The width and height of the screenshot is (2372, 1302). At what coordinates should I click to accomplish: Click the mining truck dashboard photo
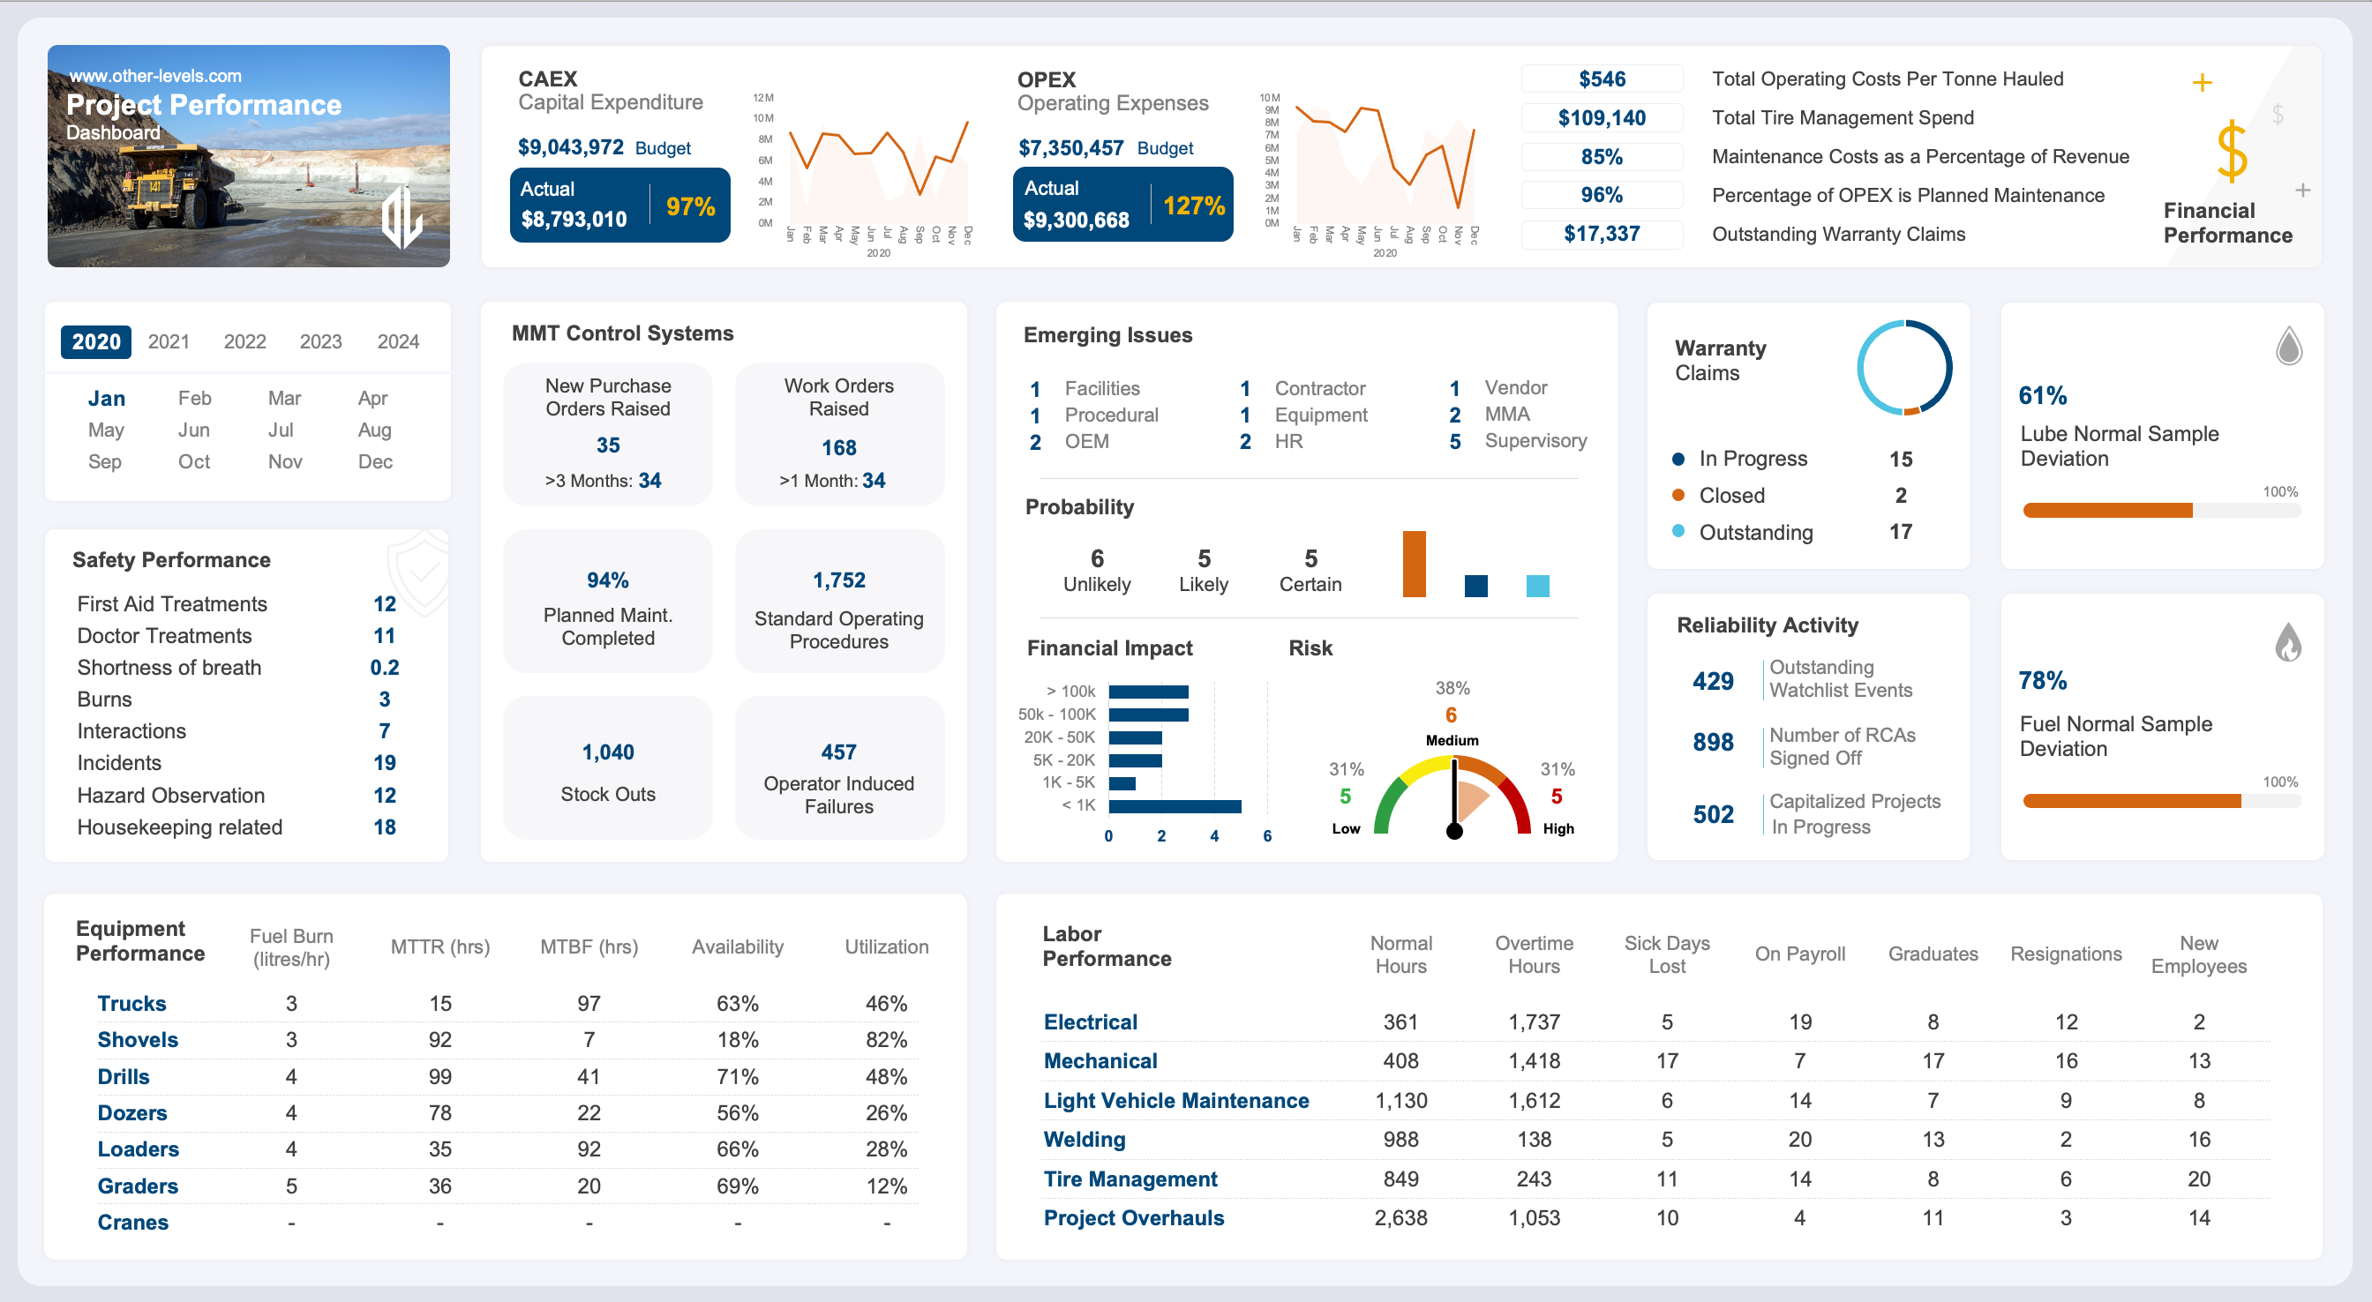click(x=249, y=156)
